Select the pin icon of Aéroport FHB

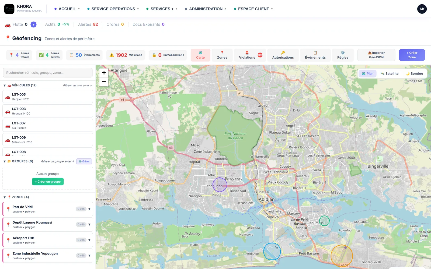(8, 240)
